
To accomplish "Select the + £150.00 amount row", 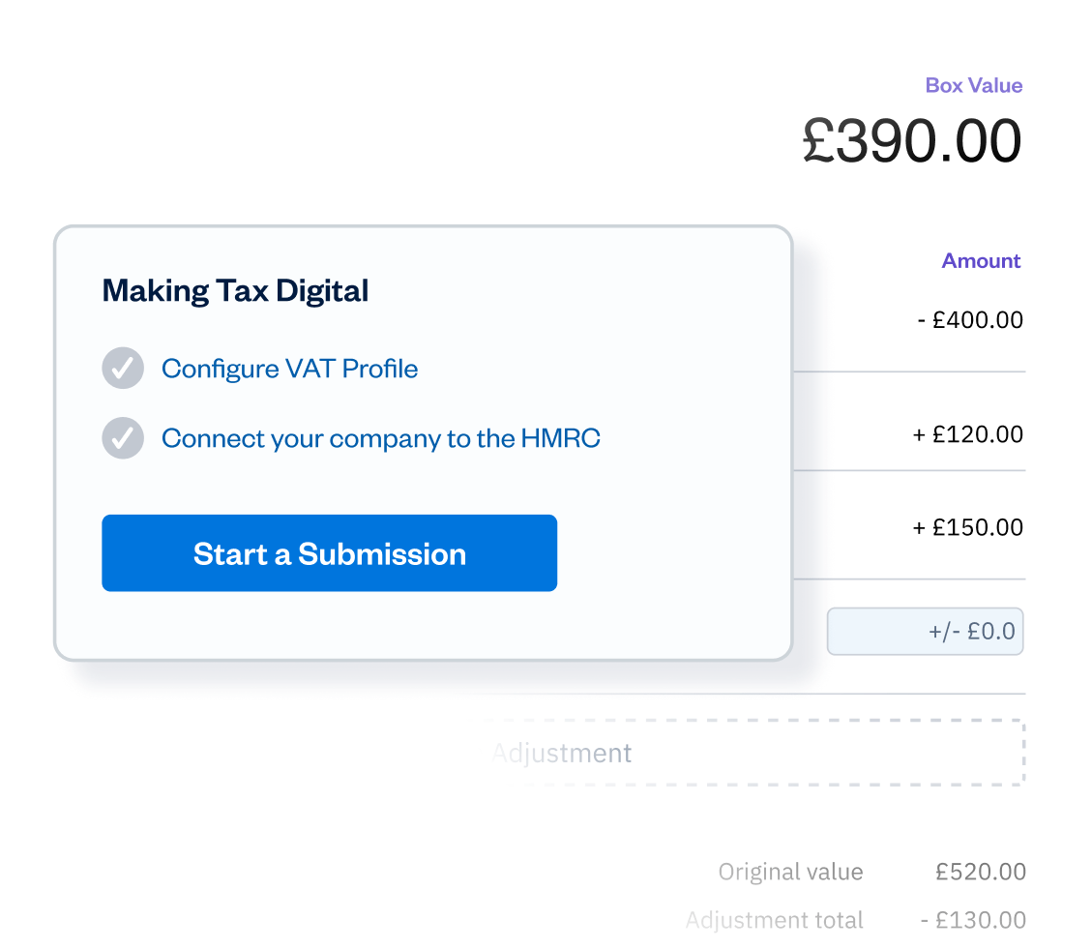I will tap(967, 527).
